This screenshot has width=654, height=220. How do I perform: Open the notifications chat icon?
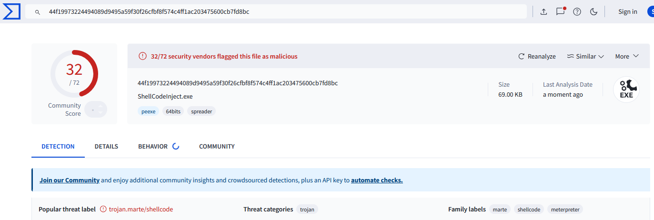tap(560, 12)
